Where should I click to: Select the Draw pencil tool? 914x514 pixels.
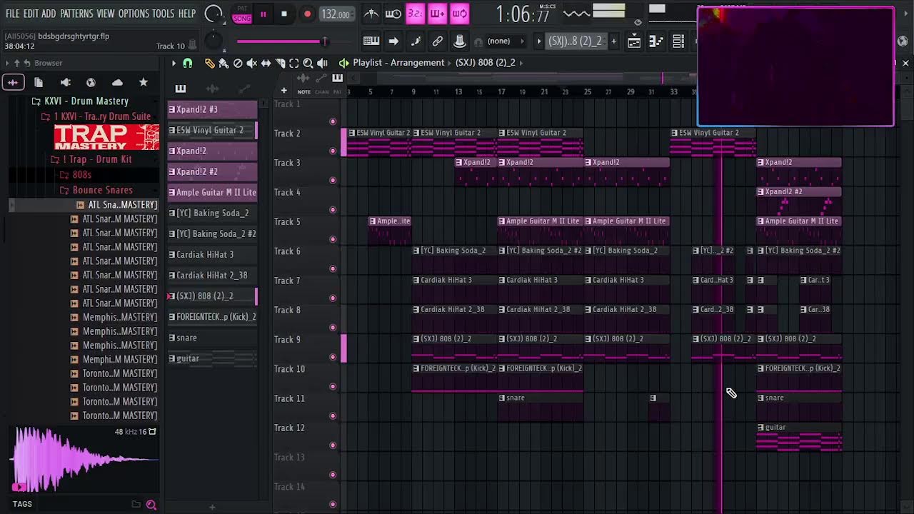point(209,63)
